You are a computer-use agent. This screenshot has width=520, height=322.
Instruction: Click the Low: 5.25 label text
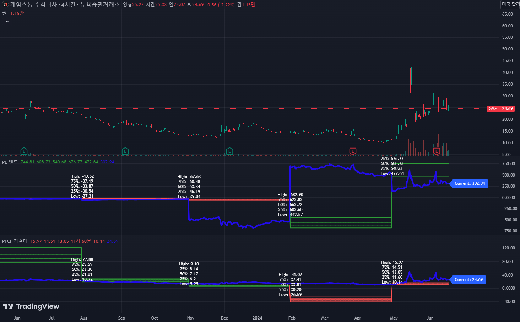tap(189, 284)
